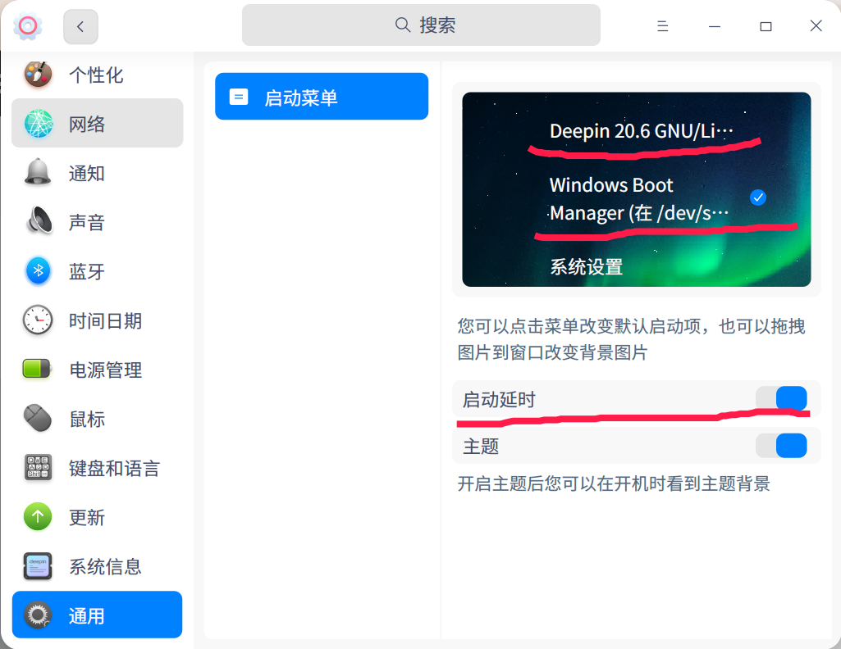
Task: Open 蓝牙 settings via Bluetooth icon
Action: 37,271
